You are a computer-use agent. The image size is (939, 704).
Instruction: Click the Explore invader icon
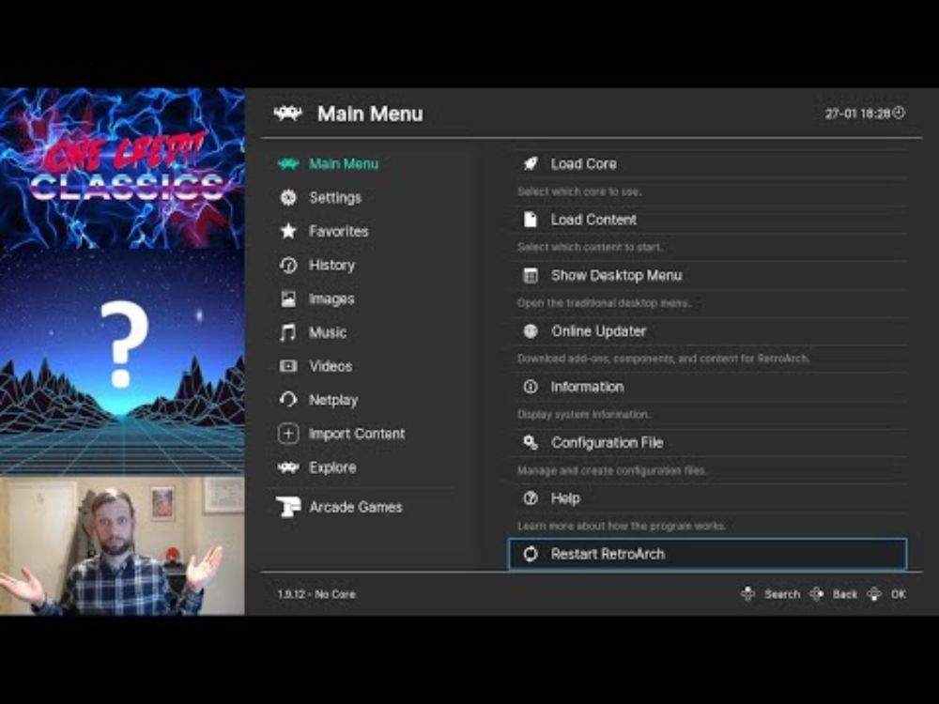coord(288,467)
